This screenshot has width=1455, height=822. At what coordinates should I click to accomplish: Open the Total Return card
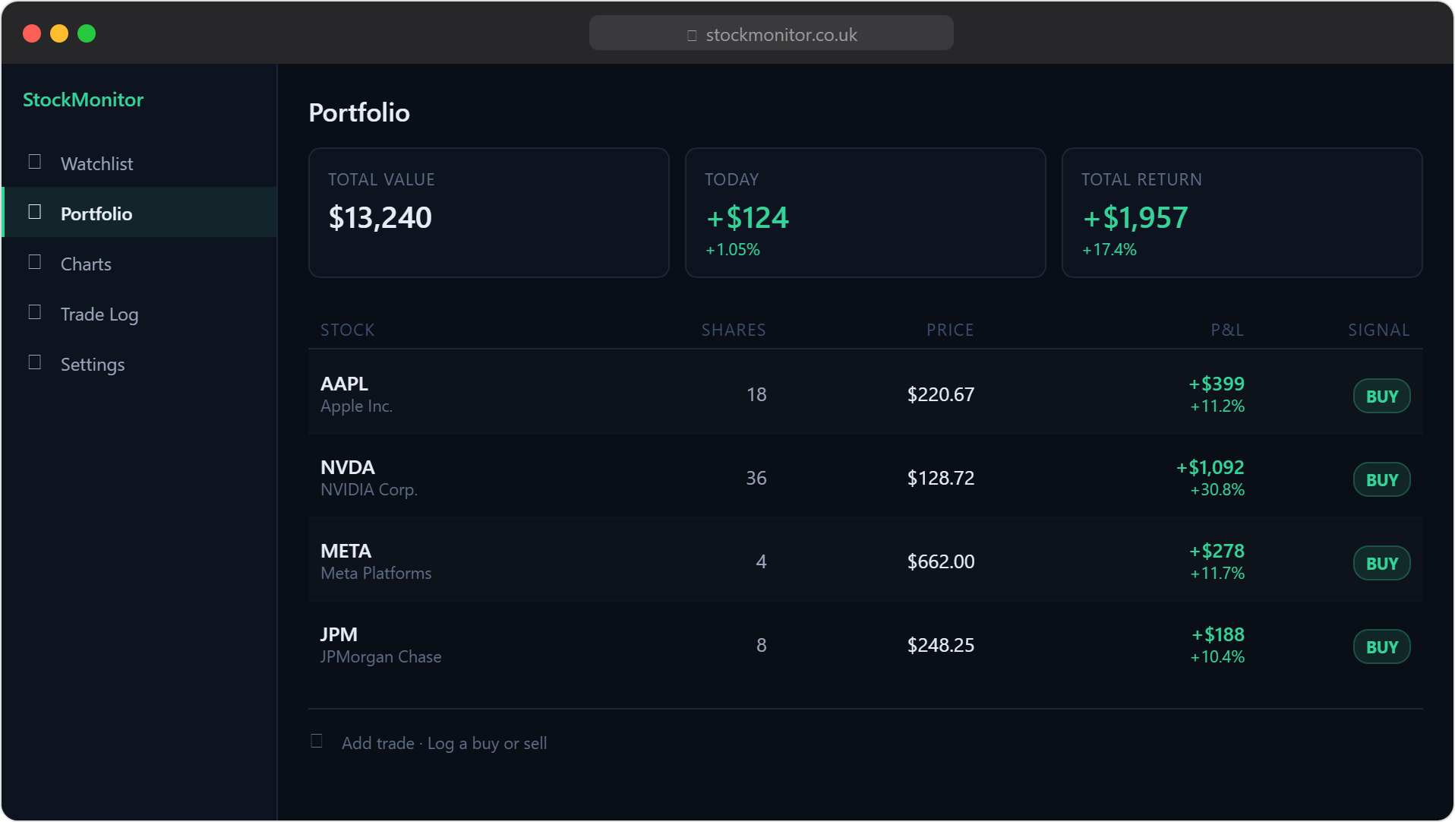pyautogui.click(x=1242, y=213)
